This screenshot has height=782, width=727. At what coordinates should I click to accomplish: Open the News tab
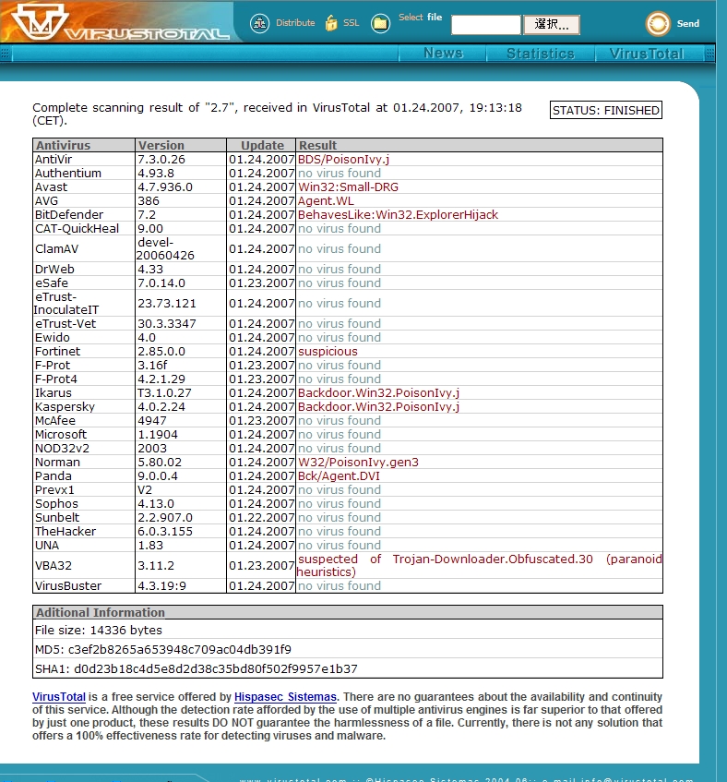pyautogui.click(x=443, y=54)
